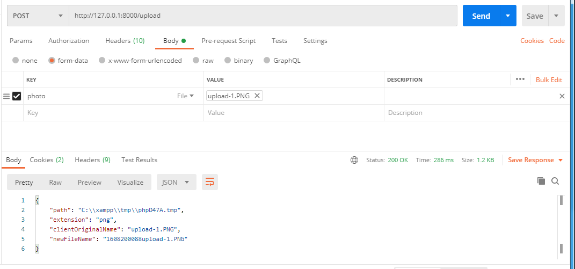View the response Headers (9) tab
The height and width of the screenshot is (269, 575).
click(x=92, y=160)
